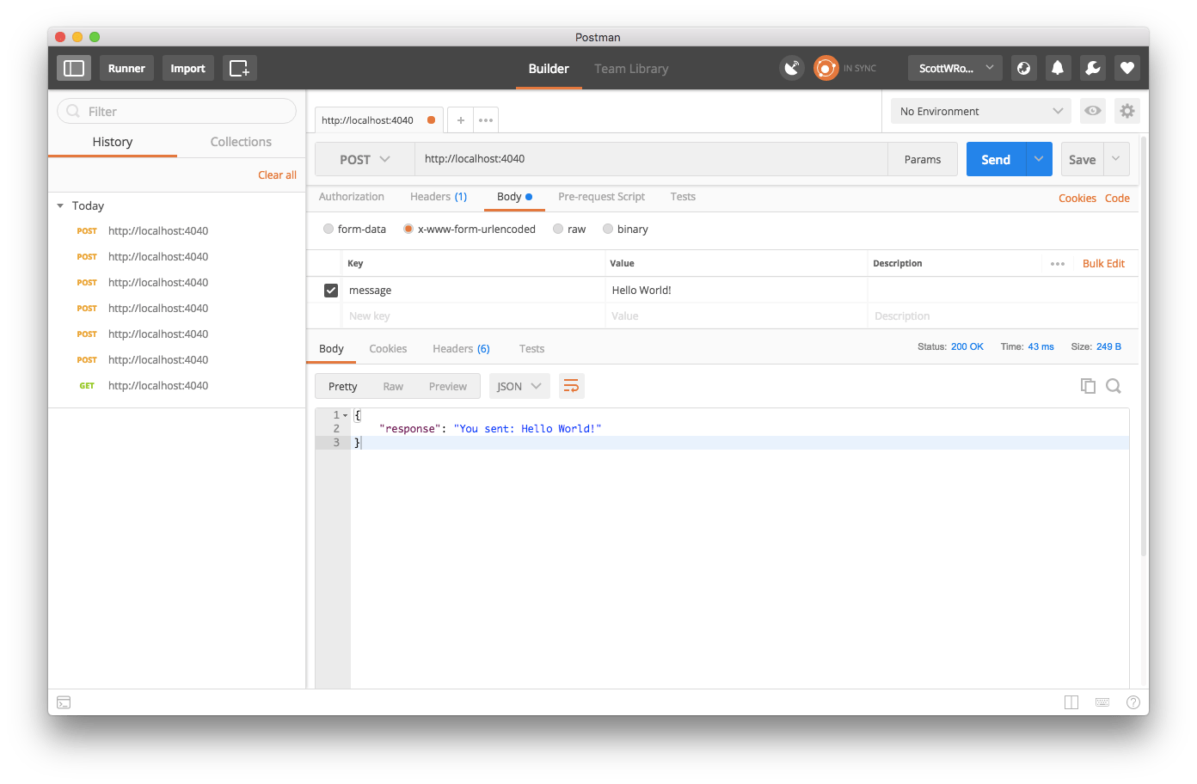Copy the response using the copy icon

click(1088, 386)
